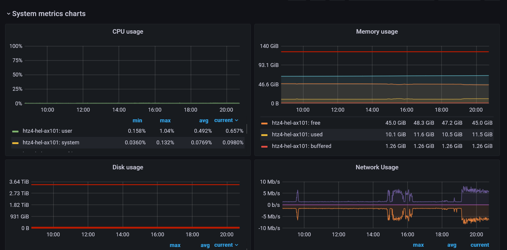The height and width of the screenshot is (250, 507).
Task: Open color picker for the yellow system swatch
Action: click(15, 143)
